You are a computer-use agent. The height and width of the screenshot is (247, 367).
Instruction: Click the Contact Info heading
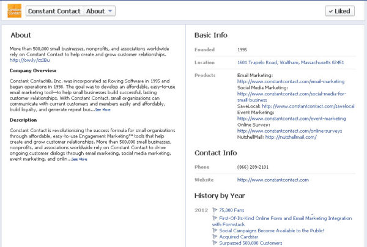click(x=215, y=153)
